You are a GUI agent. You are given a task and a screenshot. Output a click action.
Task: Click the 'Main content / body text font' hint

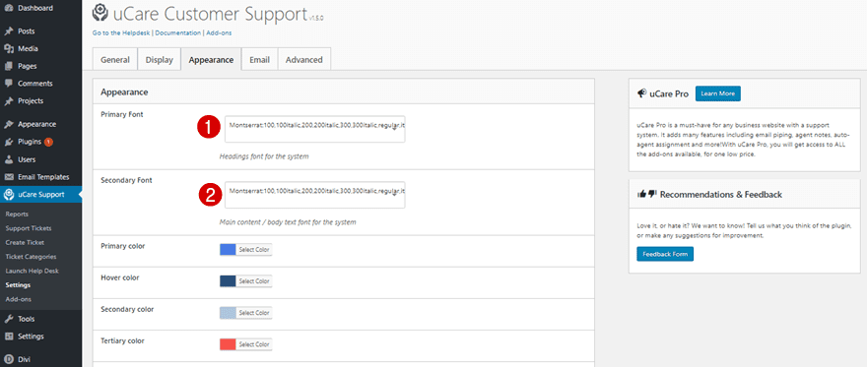[288, 222]
